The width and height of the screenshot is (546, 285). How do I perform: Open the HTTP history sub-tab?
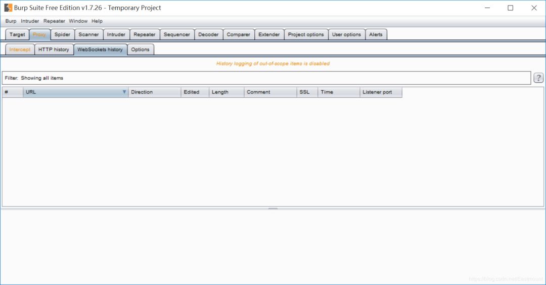tap(54, 49)
